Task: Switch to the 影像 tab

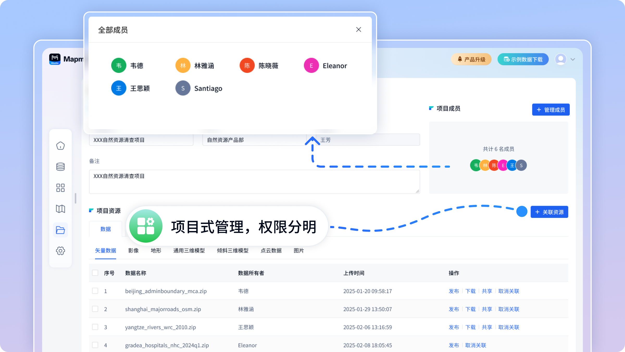Action: tap(133, 250)
